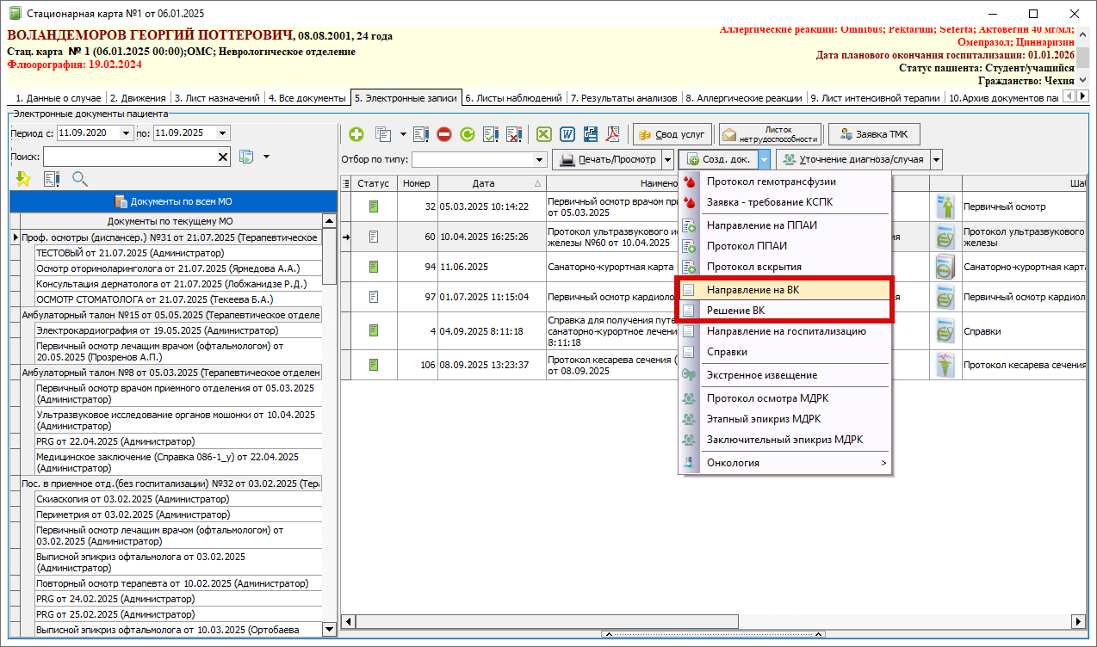Click the tabs scroll right arrow
This screenshot has height=647, width=1097.
[x=1082, y=97]
